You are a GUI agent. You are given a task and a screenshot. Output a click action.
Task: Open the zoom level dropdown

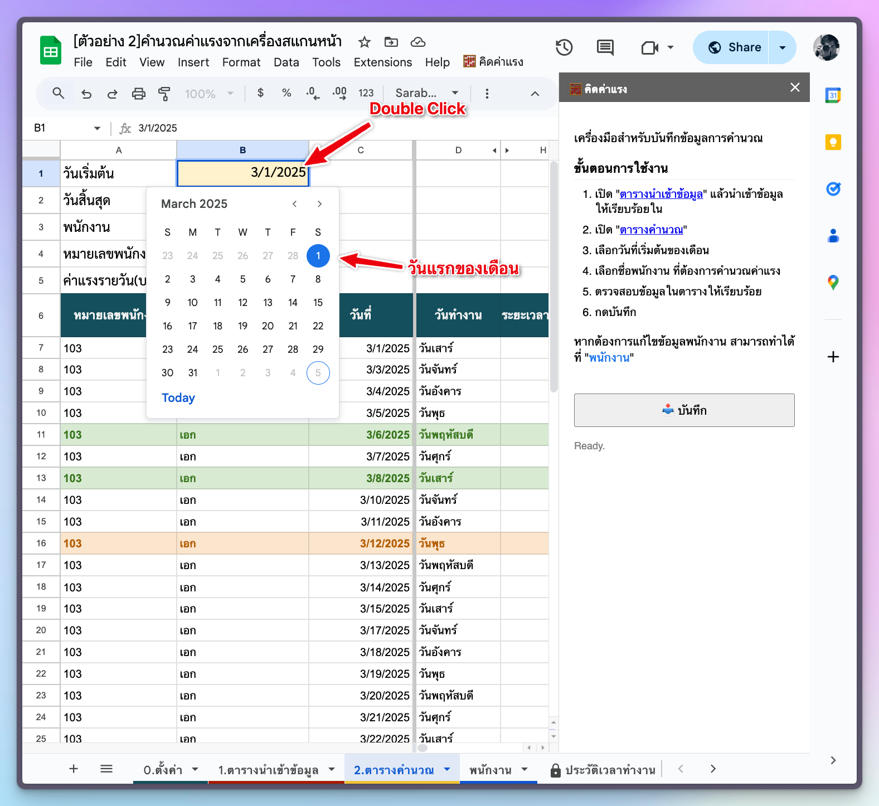pyautogui.click(x=209, y=94)
